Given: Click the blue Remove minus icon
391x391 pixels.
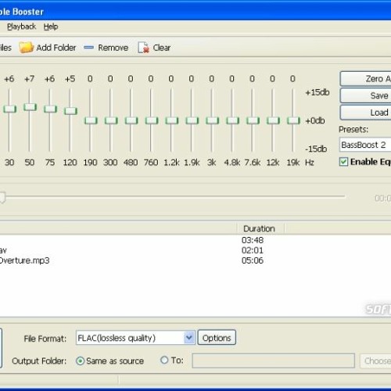Looking at the screenshot, I should 88,48.
